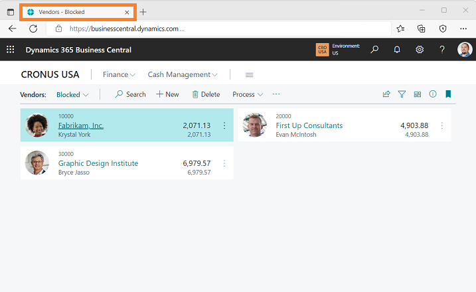This screenshot has width=476, height=292.
Task: Expand the Cash Management menu
Action: point(183,75)
